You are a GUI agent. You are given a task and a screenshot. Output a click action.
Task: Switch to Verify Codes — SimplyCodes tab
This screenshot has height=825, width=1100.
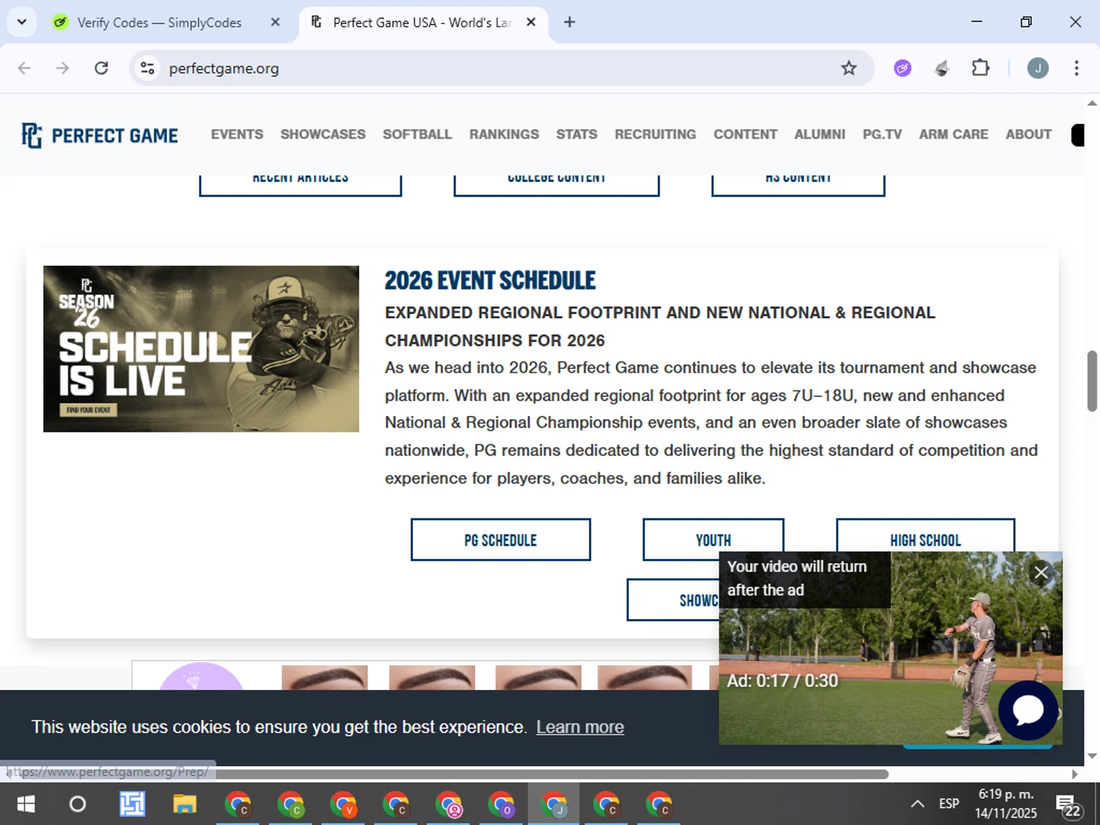pos(159,23)
